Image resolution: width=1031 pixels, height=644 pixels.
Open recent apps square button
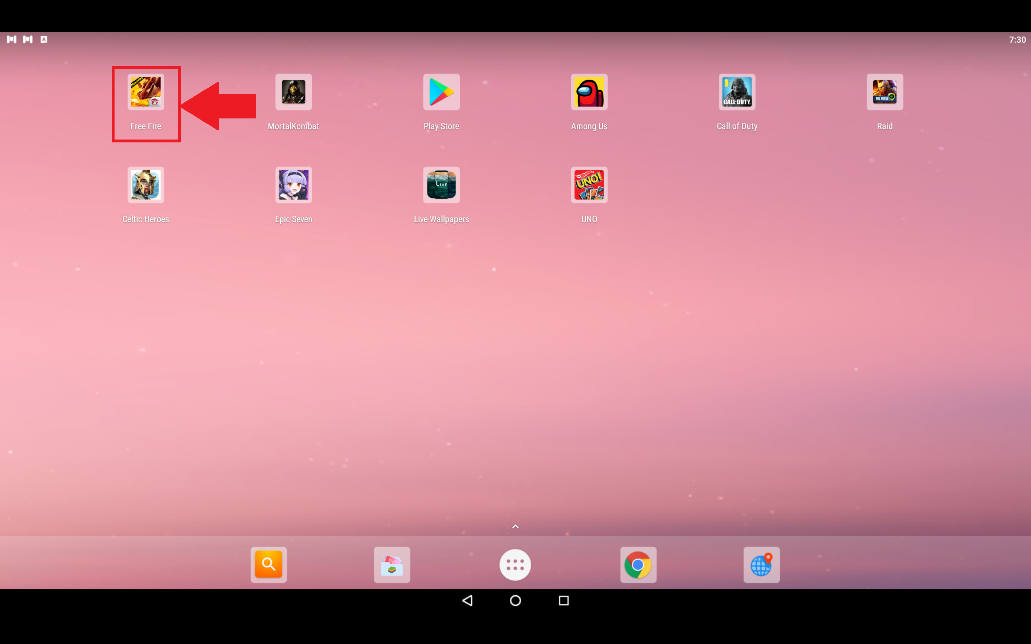tap(564, 601)
